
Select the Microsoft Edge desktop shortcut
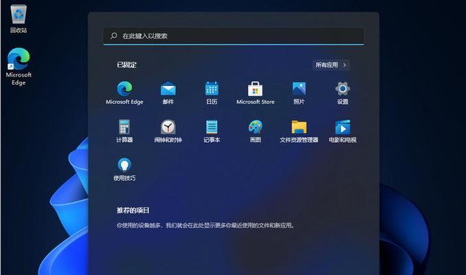19,67
